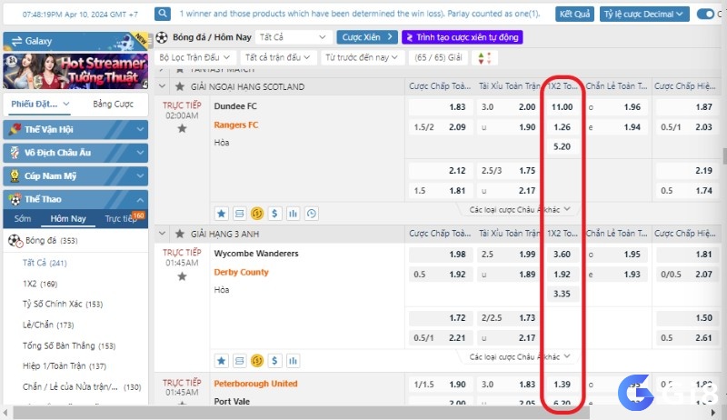Click the dollar icon in Wycombe toolbar
This screenshot has width=727, height=420.
click(x=274, y=361)
